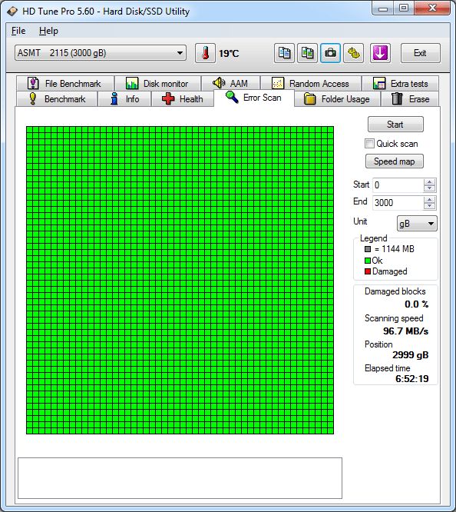Click the copy screenshot to clipboard icon
Image resolution: width=456 pixels, height=512 pixels.
[x=307, y=53]
